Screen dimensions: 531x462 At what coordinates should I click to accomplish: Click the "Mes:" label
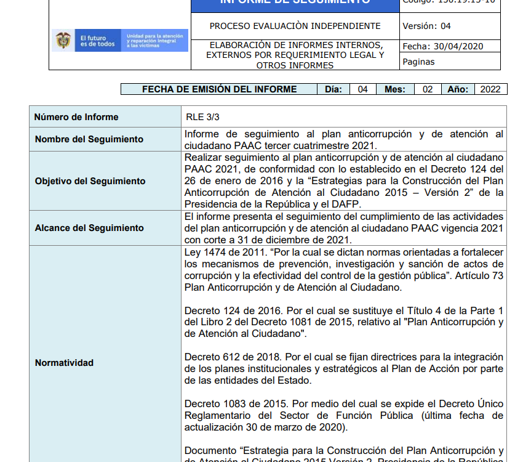coord(395,89)
